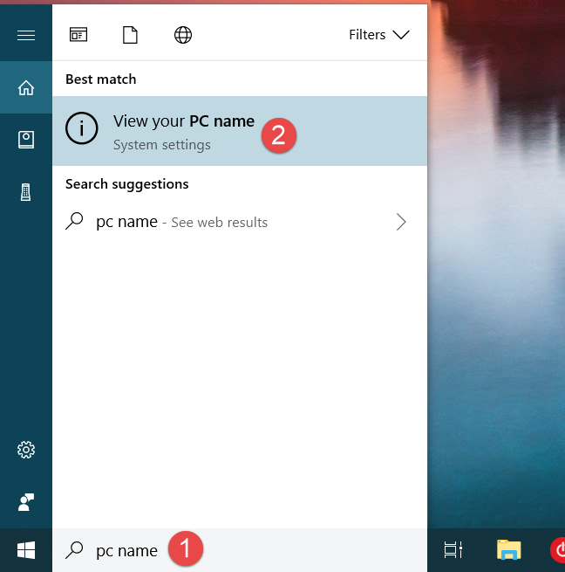Viewport: 565px width, 572px height.
Task: Select the Best match heading text
Action: [x=101, y=79]
